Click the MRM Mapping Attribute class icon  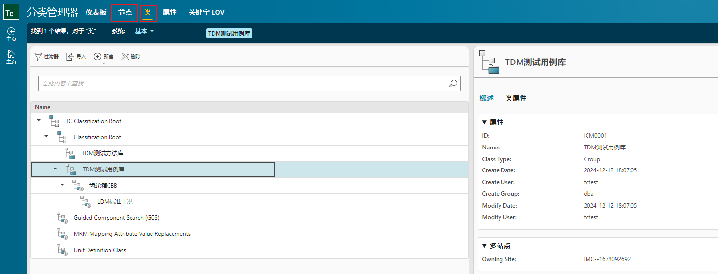click(62, 234)
